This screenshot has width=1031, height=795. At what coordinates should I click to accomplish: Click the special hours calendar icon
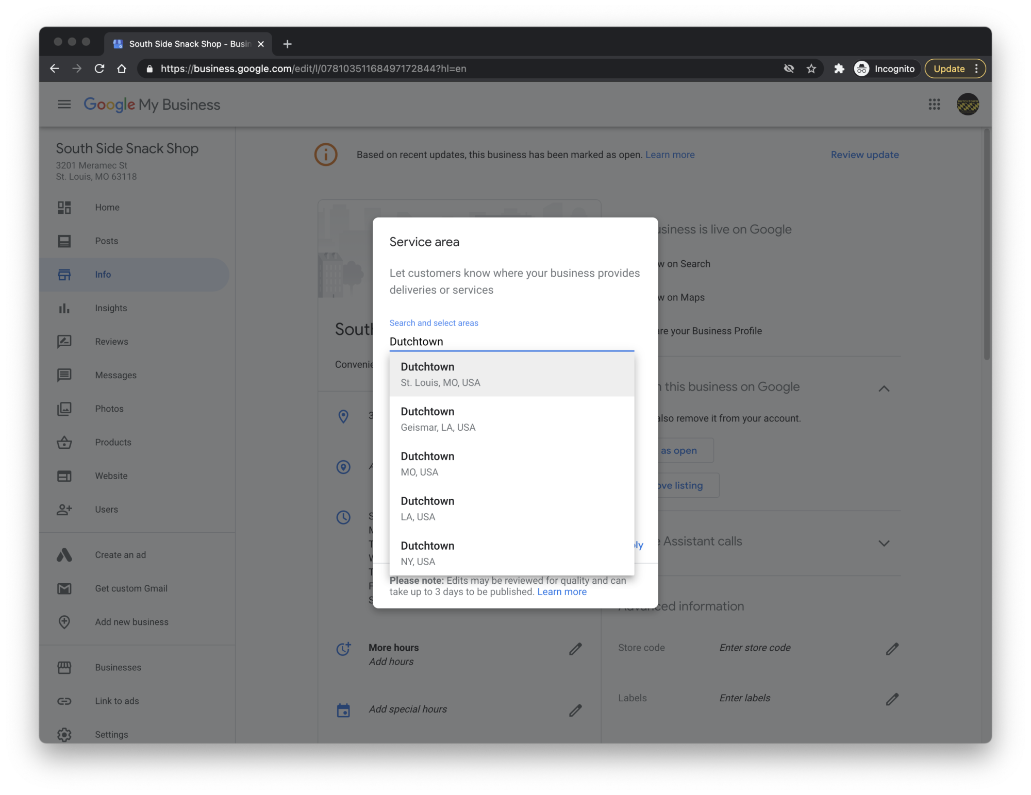pyautogui.click(x=343, y=710)
